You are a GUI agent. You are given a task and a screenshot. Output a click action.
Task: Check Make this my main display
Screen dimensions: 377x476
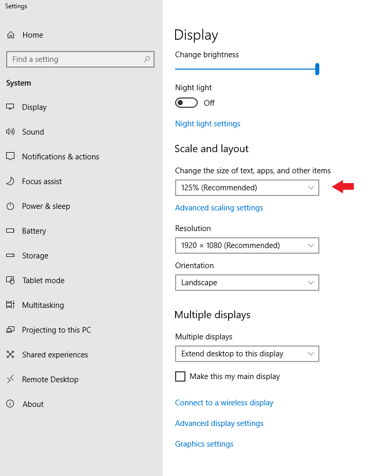180,376
